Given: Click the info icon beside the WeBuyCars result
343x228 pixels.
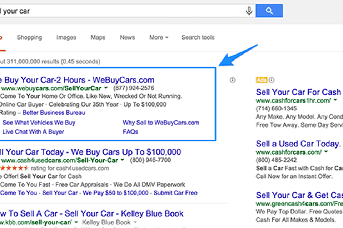Looking at the screenshot, I should tap(232, 80).
